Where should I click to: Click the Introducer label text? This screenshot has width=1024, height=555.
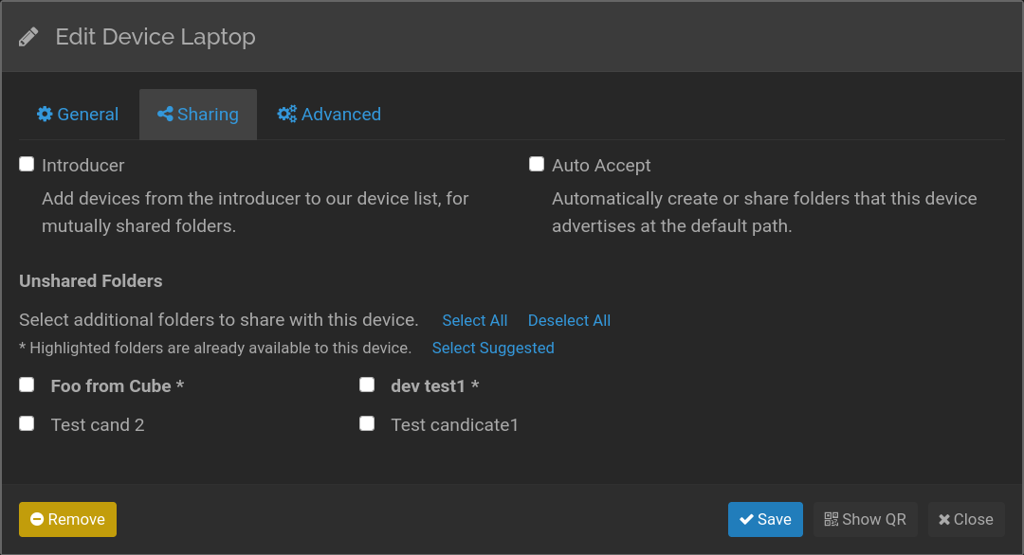pos(82,166)
